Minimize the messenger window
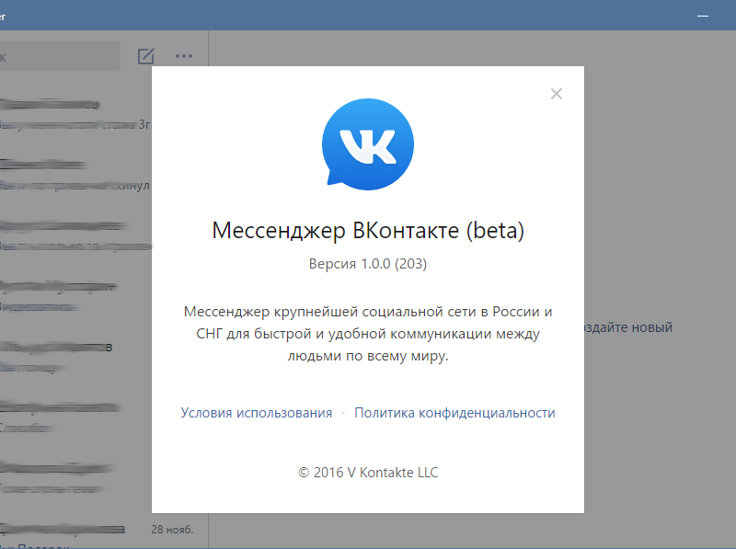The image size is (736, 549). 703,16
